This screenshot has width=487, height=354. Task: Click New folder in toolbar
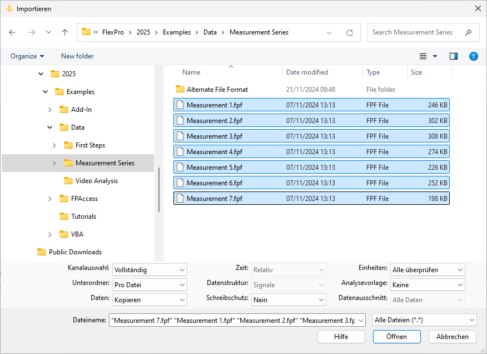coord(77,56)
